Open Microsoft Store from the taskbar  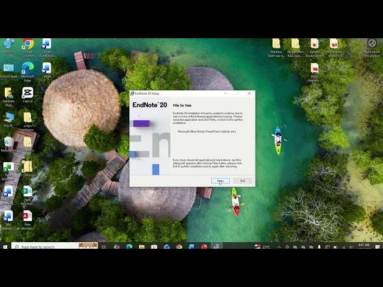[x=154, y=247]
